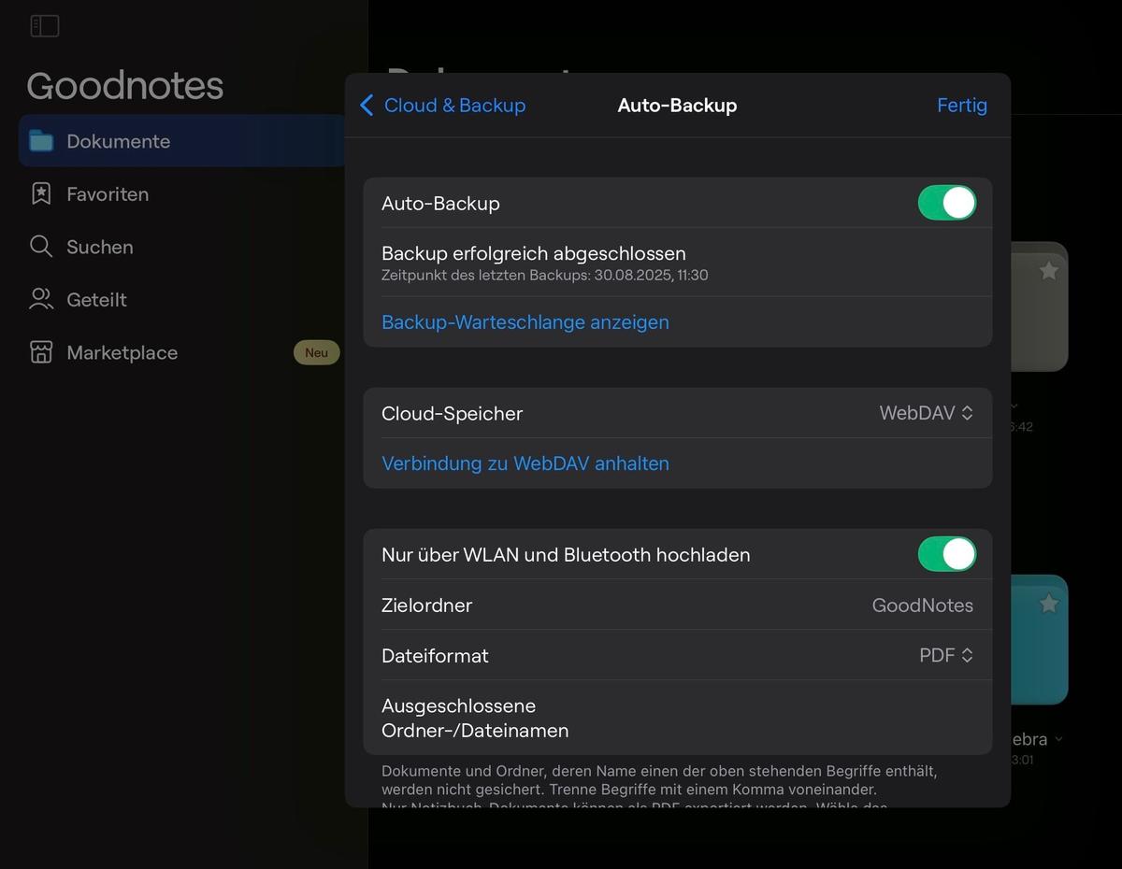Open the teal folder thumbnail behind dialog

(1040, 639)
